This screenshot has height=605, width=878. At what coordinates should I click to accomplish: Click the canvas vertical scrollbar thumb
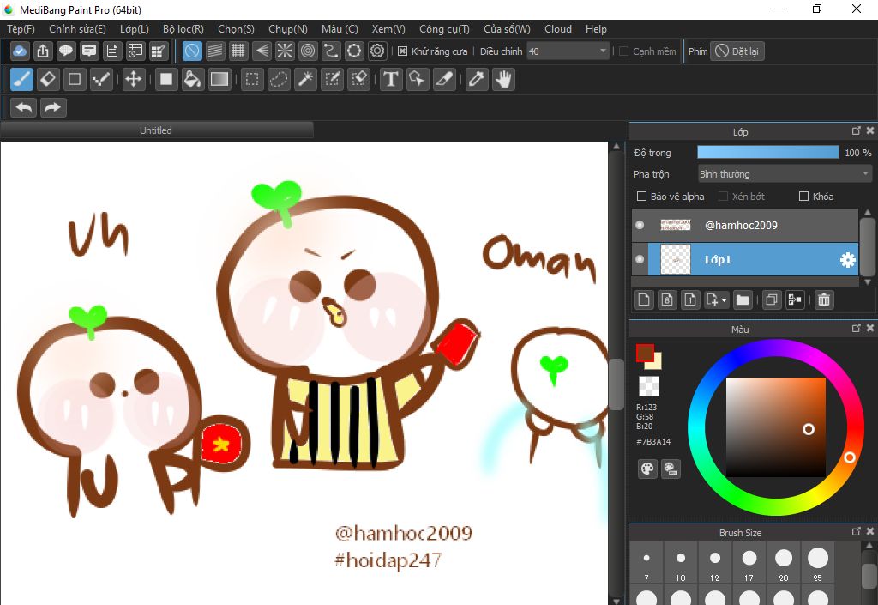coord(616,384)
